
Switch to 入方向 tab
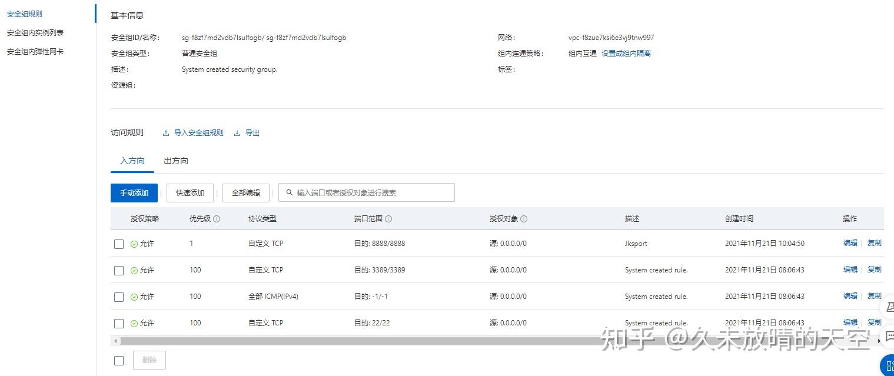coord(132,161)
